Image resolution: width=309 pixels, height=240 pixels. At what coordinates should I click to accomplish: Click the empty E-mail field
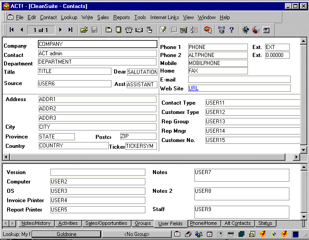pos(239,79)
